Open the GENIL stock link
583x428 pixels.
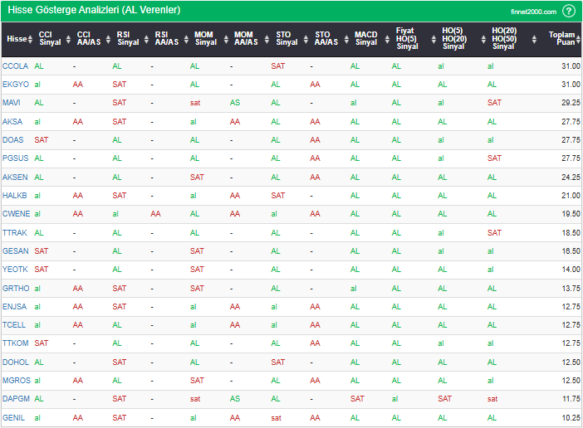click(14, 417)
